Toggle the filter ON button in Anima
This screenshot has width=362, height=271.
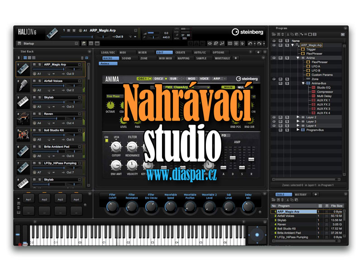click(107, 140)
